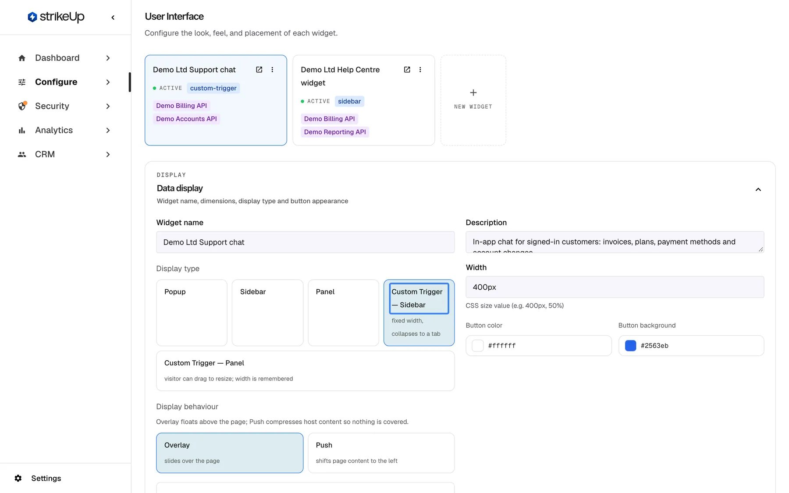Viewport: 789px width, 493px height.
Task: Expand the Configure menu chevron
Action: point(108,82)
